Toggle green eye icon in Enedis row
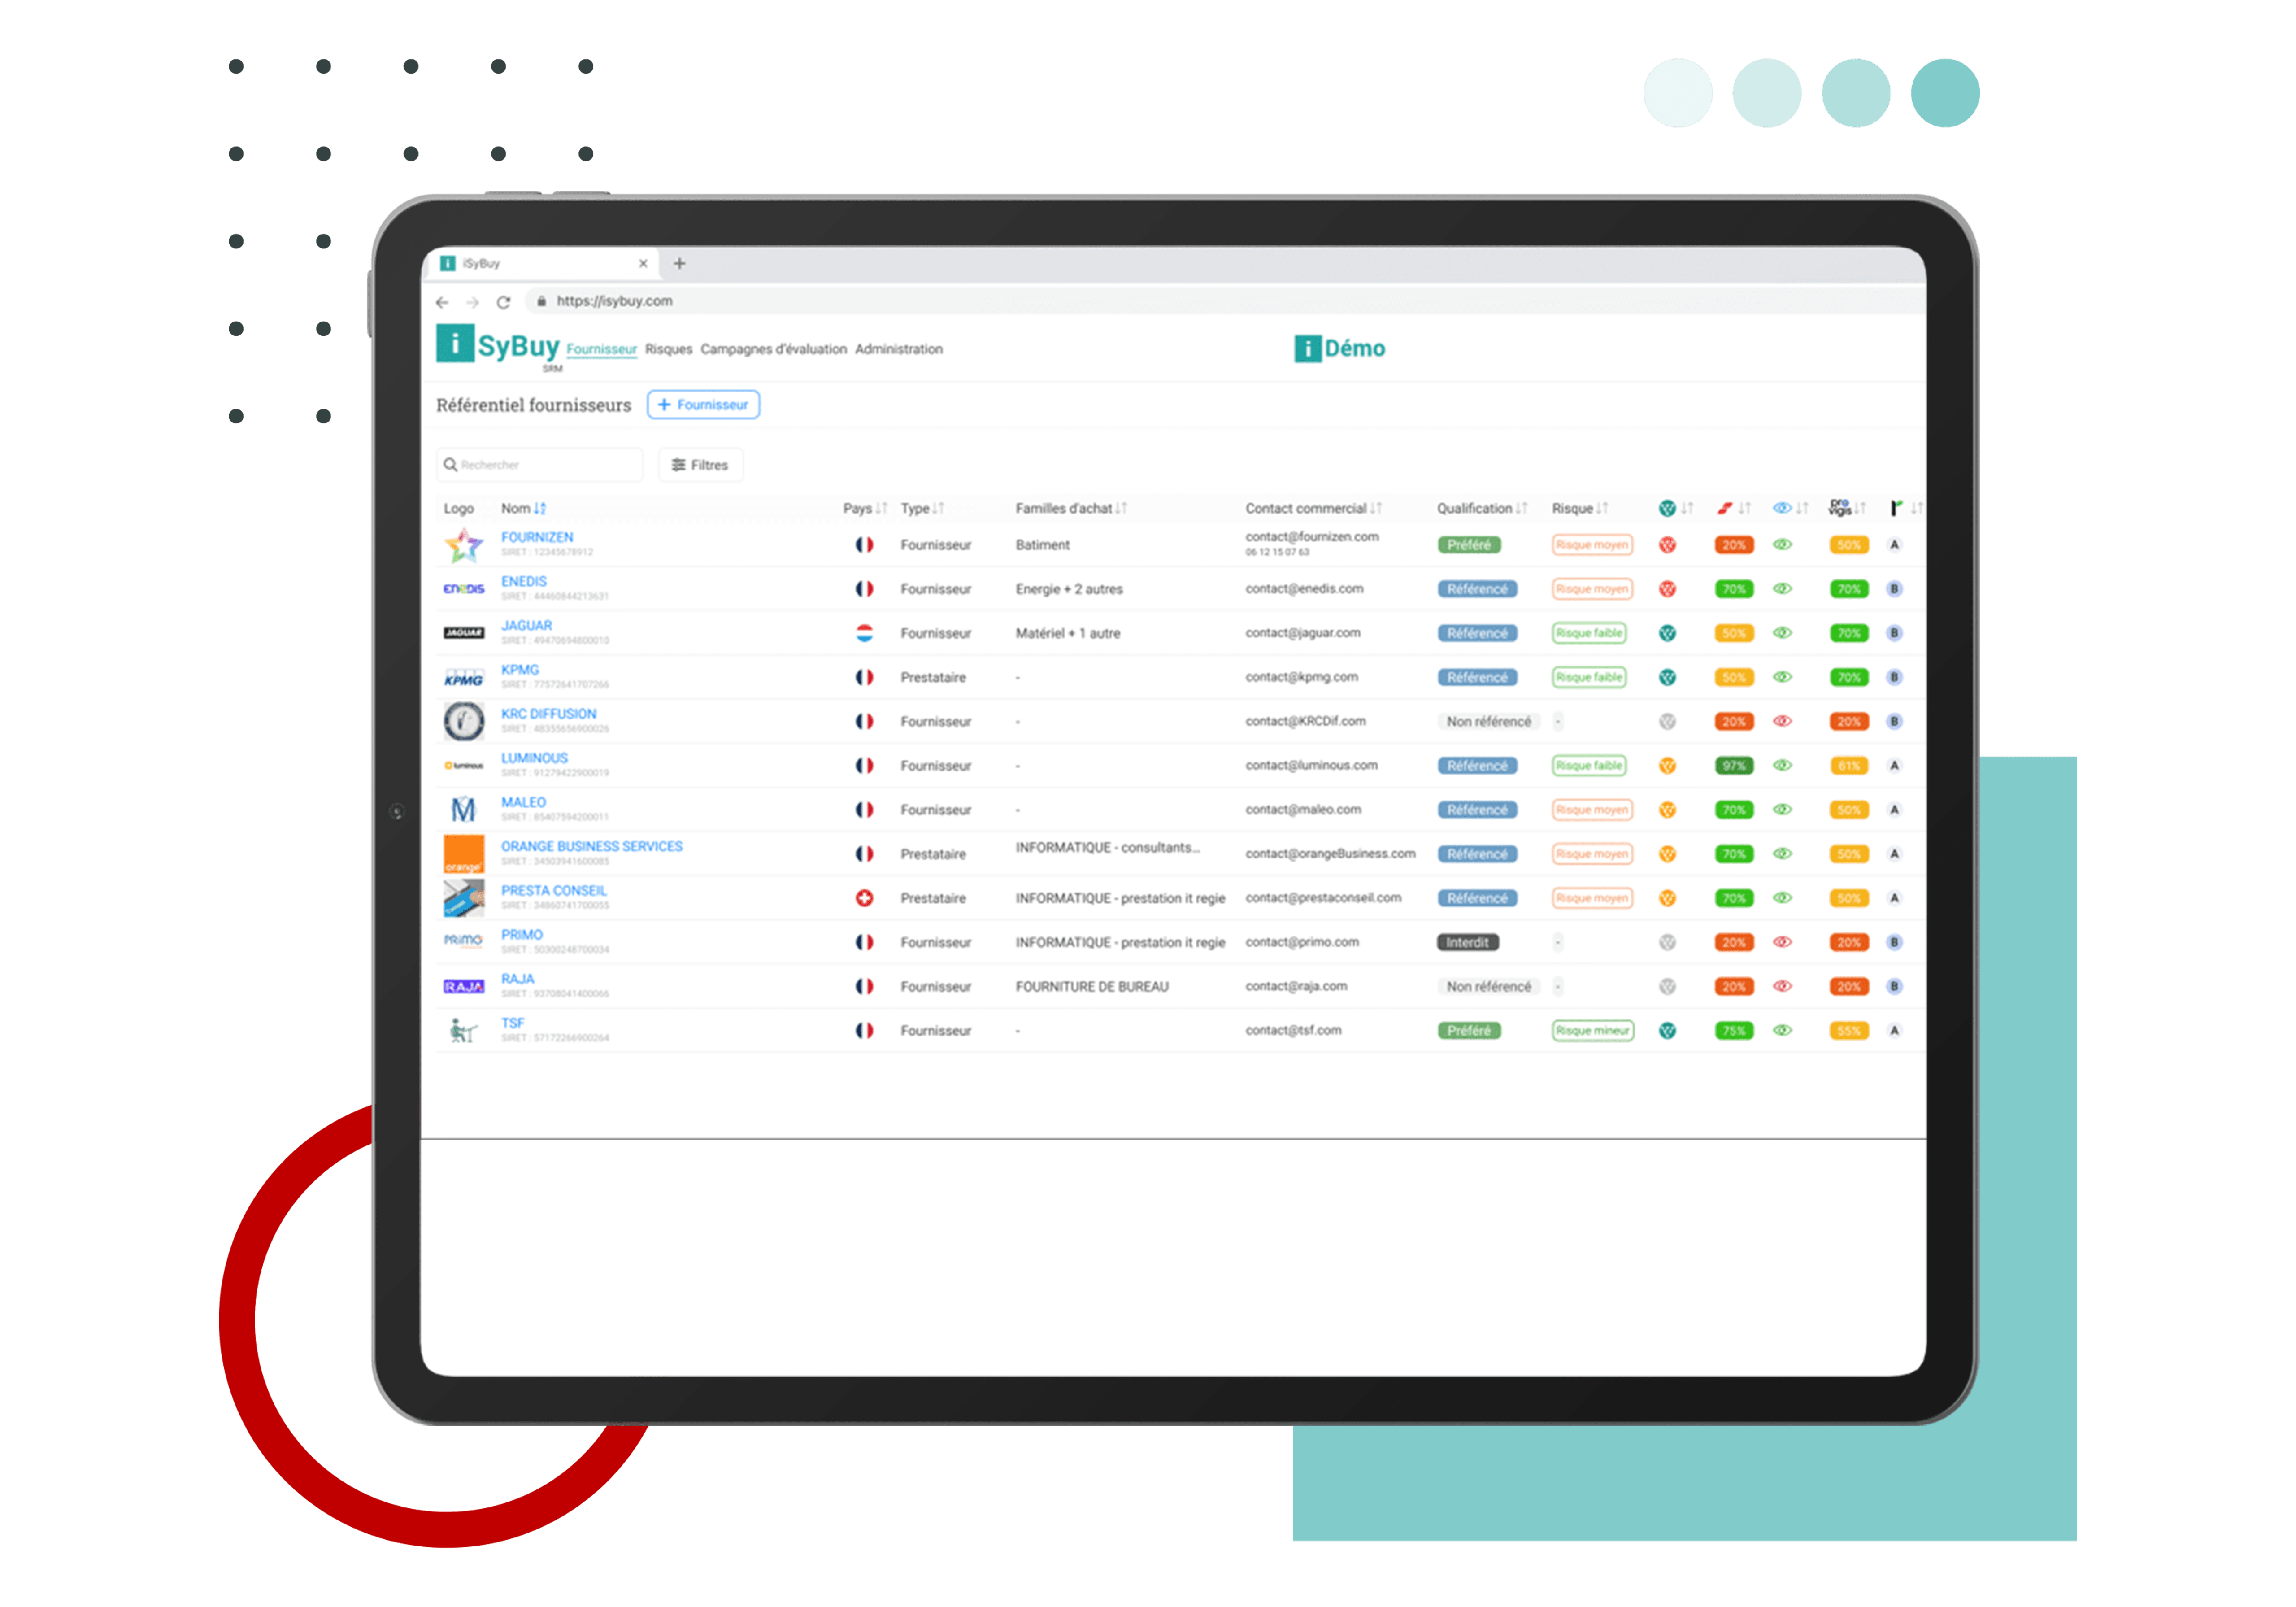Screen dimensions: 2296x1607 [1782, 589]
